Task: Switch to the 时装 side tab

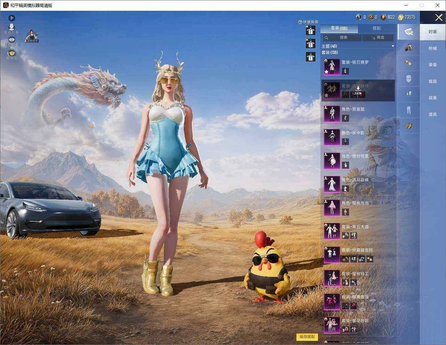Action: pos(433,32)
